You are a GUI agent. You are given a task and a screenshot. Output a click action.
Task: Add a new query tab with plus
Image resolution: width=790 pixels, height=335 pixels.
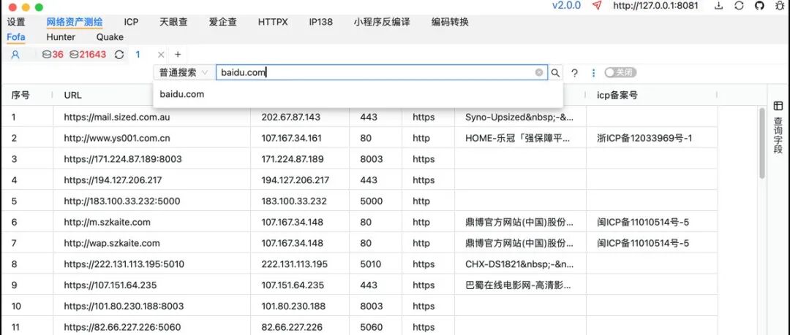(177, 54)
